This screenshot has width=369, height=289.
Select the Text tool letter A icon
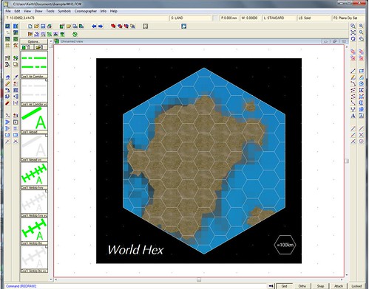tap(353, 116)
